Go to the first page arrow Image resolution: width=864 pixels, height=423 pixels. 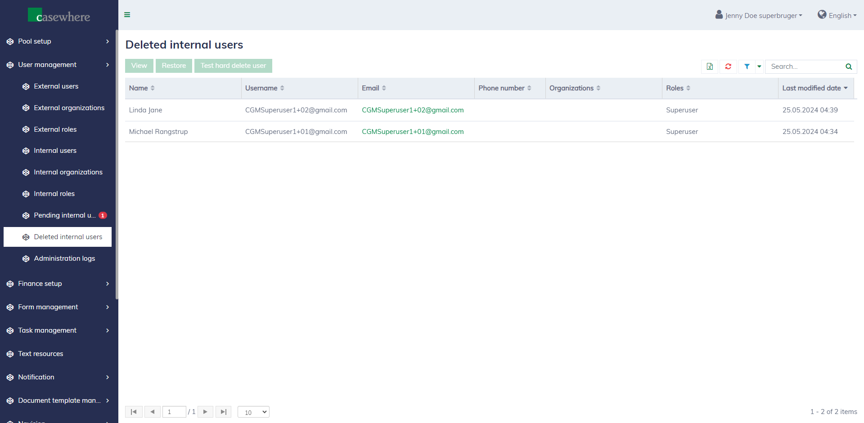(134, 412)
